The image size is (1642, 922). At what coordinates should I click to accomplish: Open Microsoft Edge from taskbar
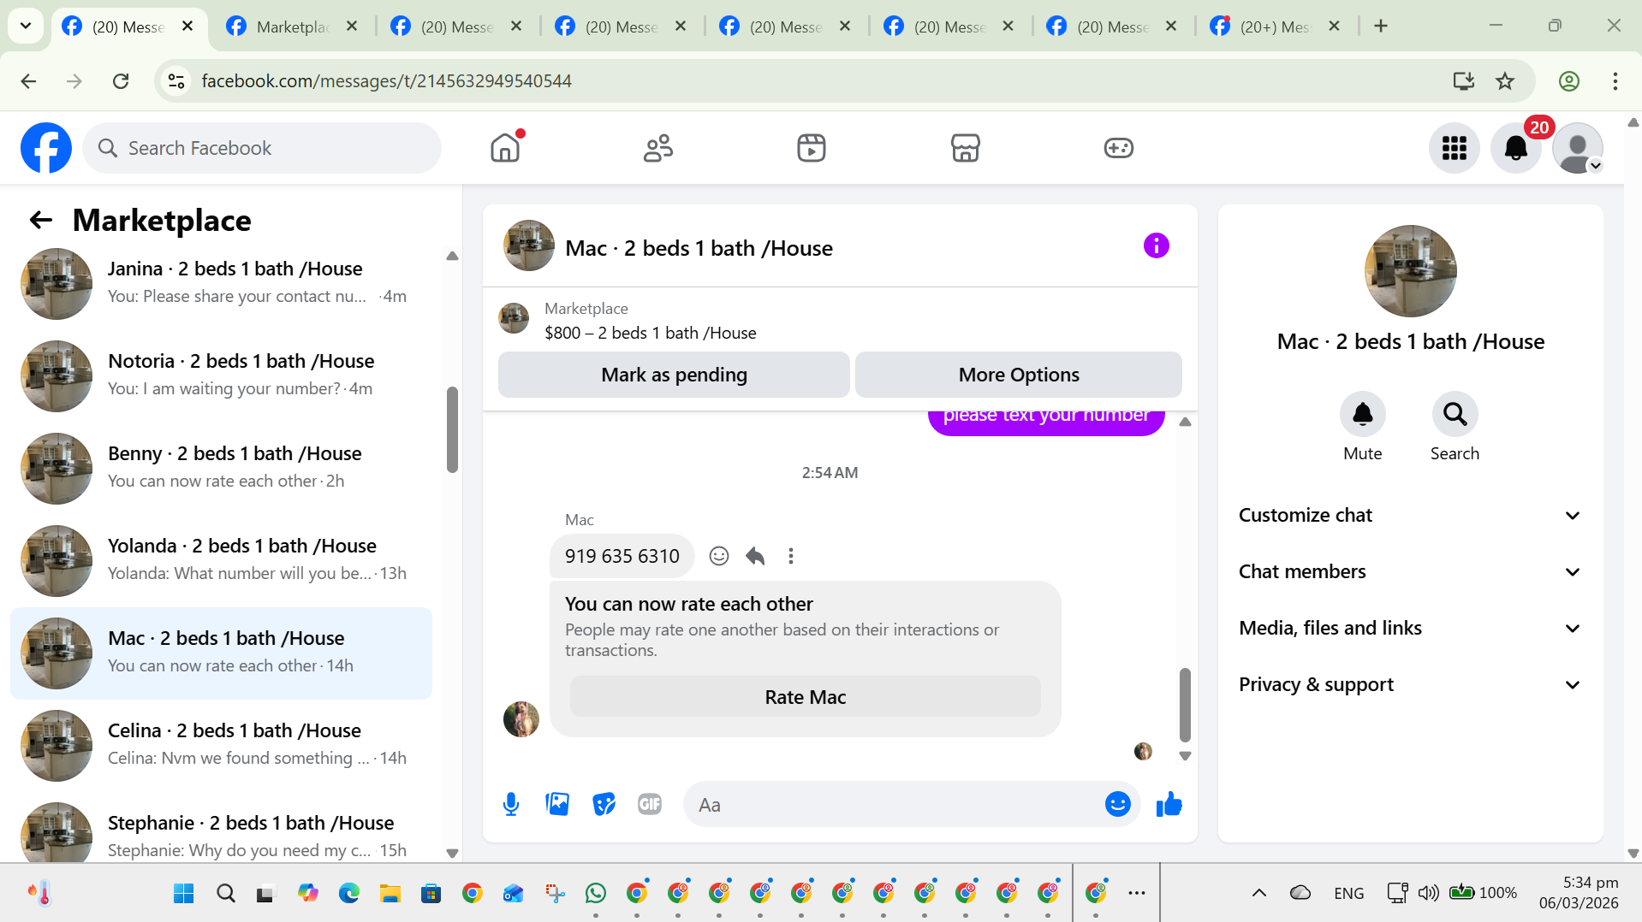point(348,893)
